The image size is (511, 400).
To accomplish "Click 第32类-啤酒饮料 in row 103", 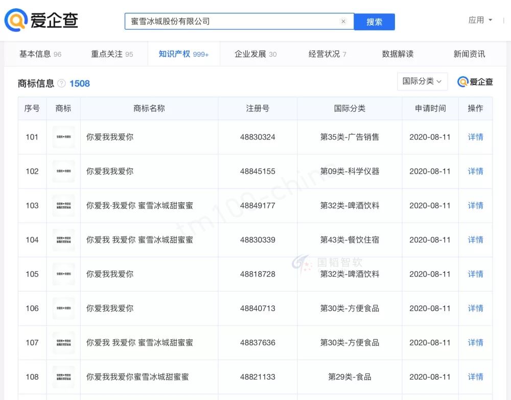I will 350,205.
